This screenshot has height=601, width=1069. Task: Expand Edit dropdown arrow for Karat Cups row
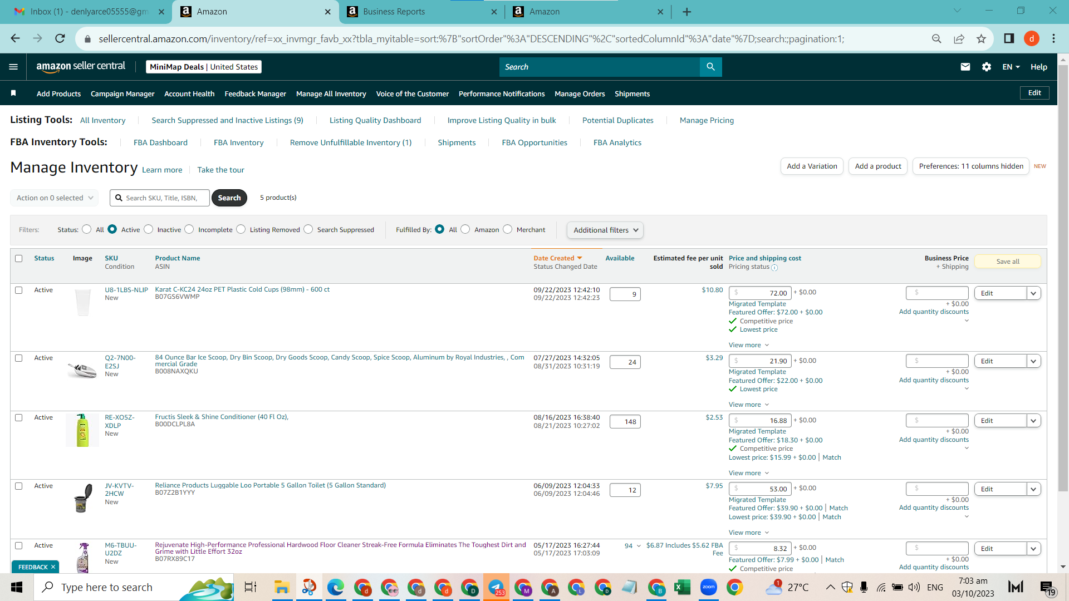(x=1034, y=293)
